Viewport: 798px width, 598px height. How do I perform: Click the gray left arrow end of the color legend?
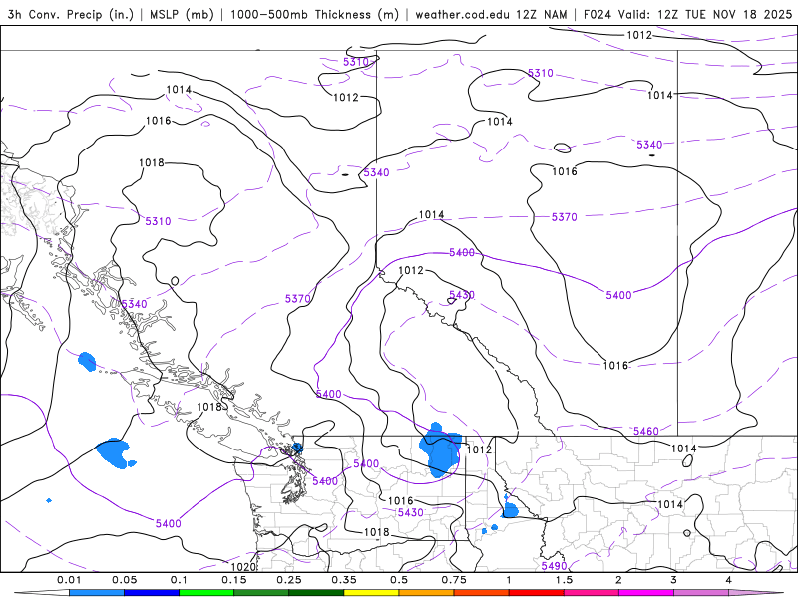pyautogui.click(x=41, y=593)
